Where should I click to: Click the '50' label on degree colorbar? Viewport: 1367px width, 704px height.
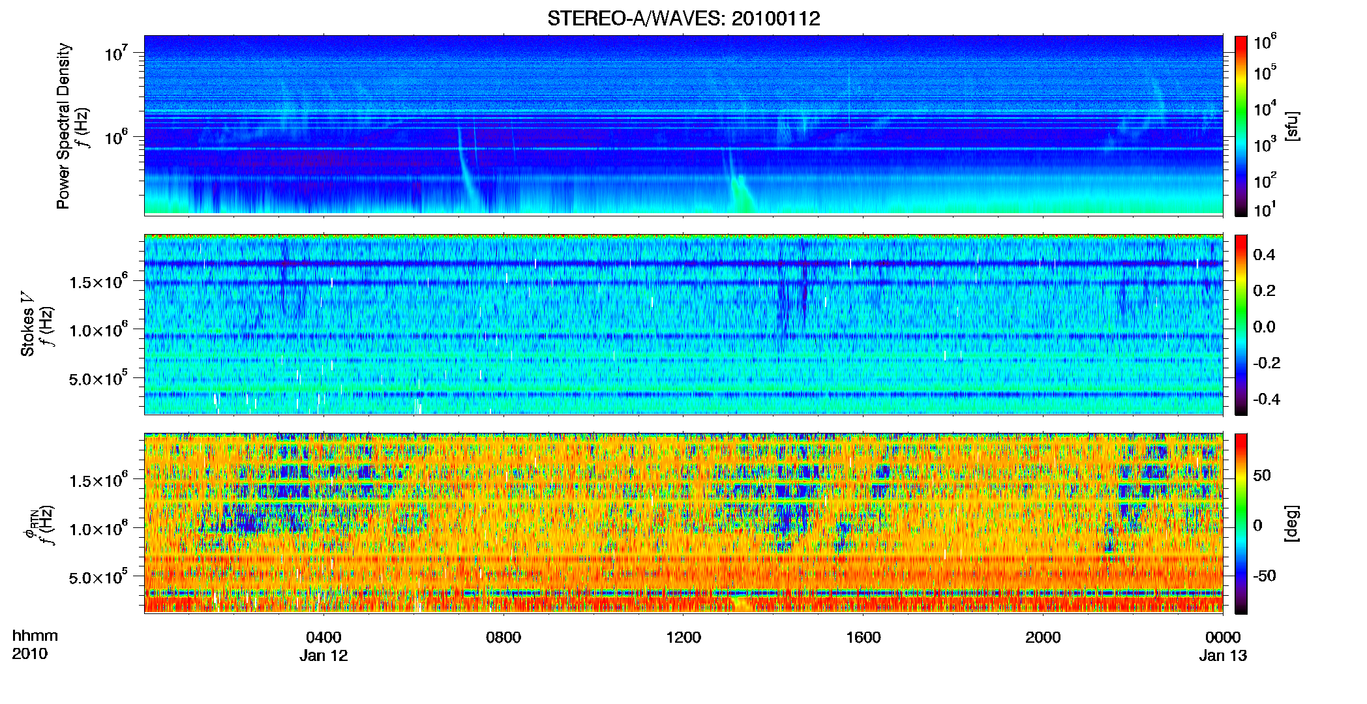pyautogui.click(x=1262, y=475)
